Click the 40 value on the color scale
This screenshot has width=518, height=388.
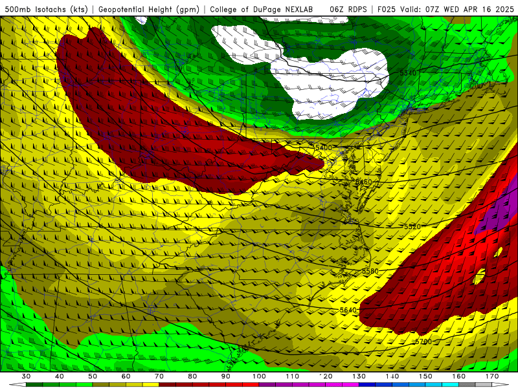tap(60, 376)
